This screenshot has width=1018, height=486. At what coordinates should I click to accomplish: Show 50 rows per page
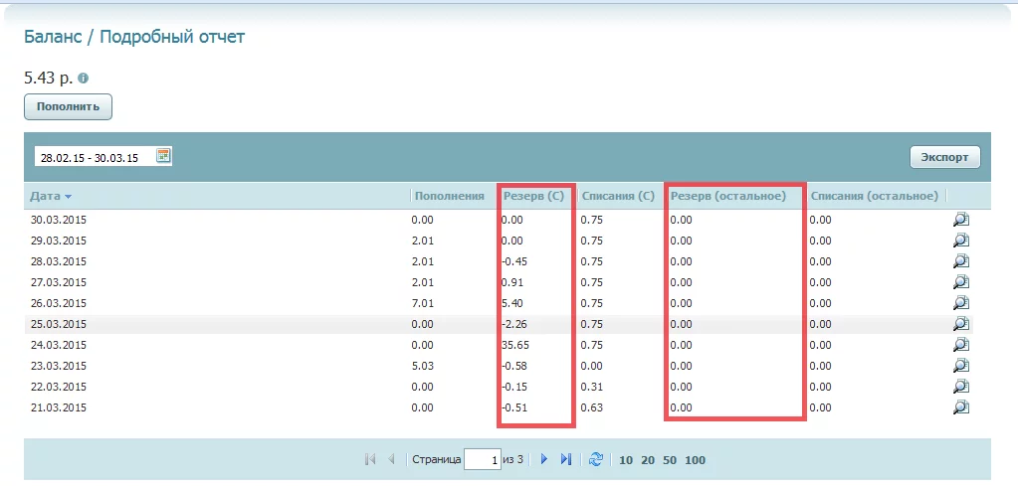(670, 461)
